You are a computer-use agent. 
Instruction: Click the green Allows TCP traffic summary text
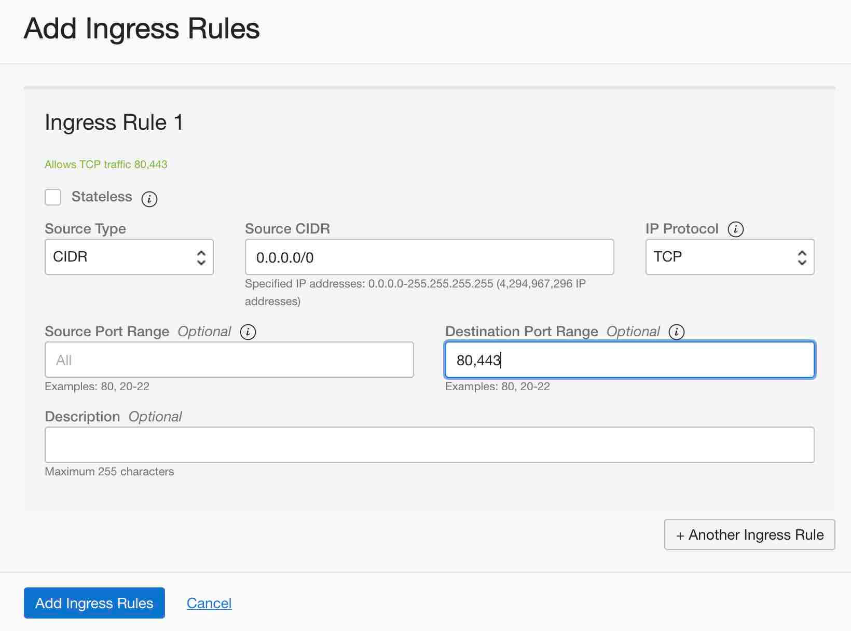106,164
